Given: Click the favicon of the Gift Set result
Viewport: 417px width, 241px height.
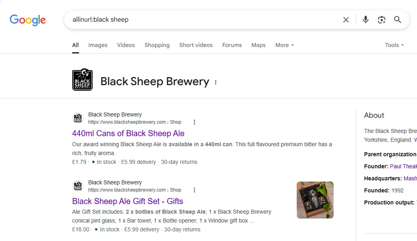Looking at the screenshot, I should tap(78, 186).
